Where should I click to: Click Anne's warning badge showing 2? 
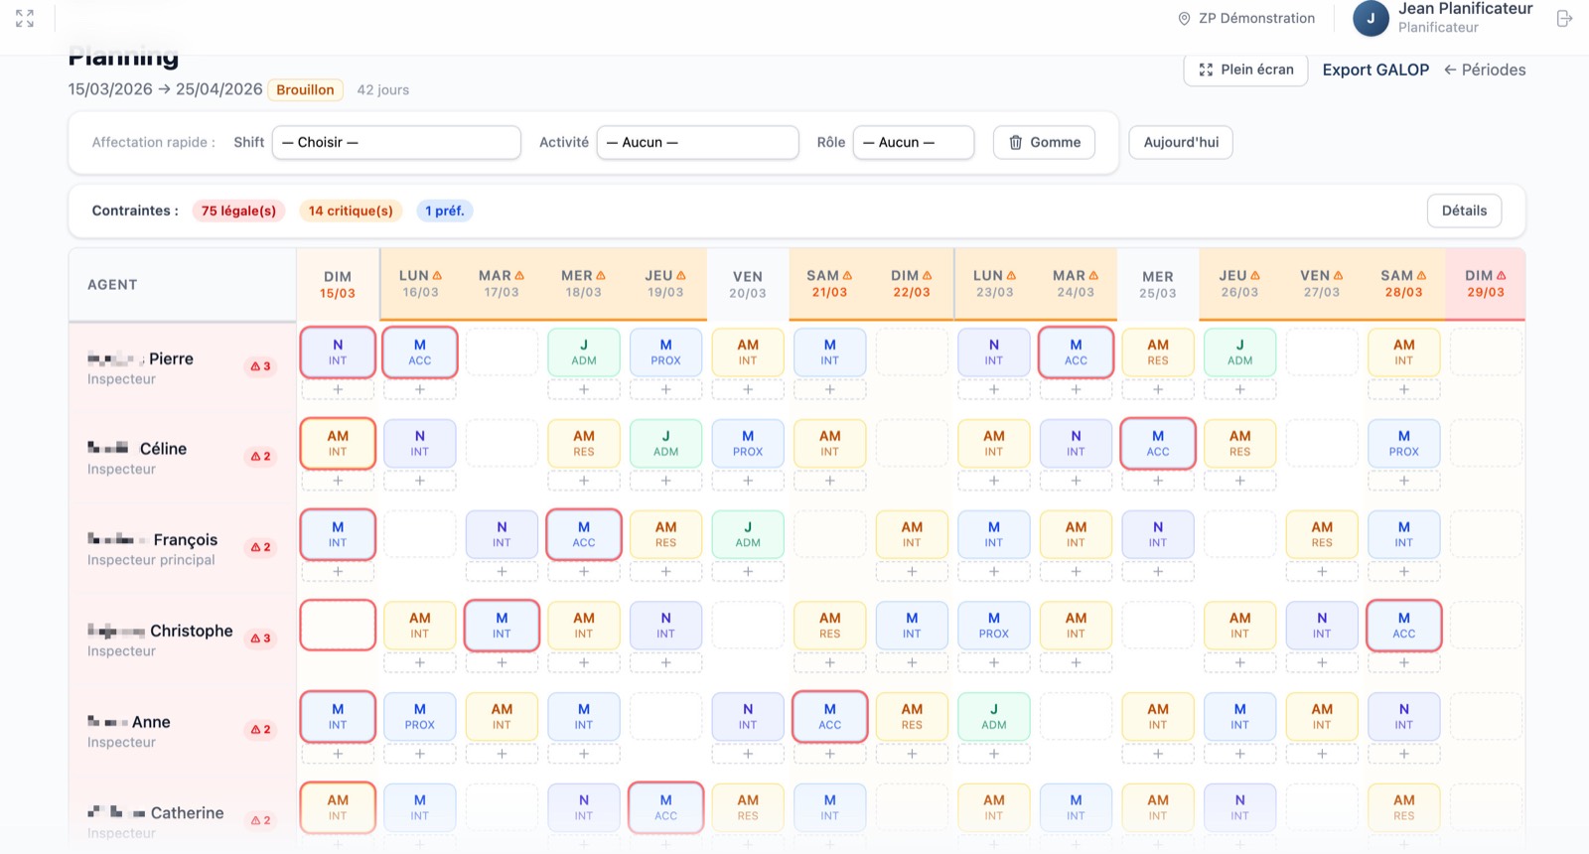pyautogui.click(x=260, y=730)
